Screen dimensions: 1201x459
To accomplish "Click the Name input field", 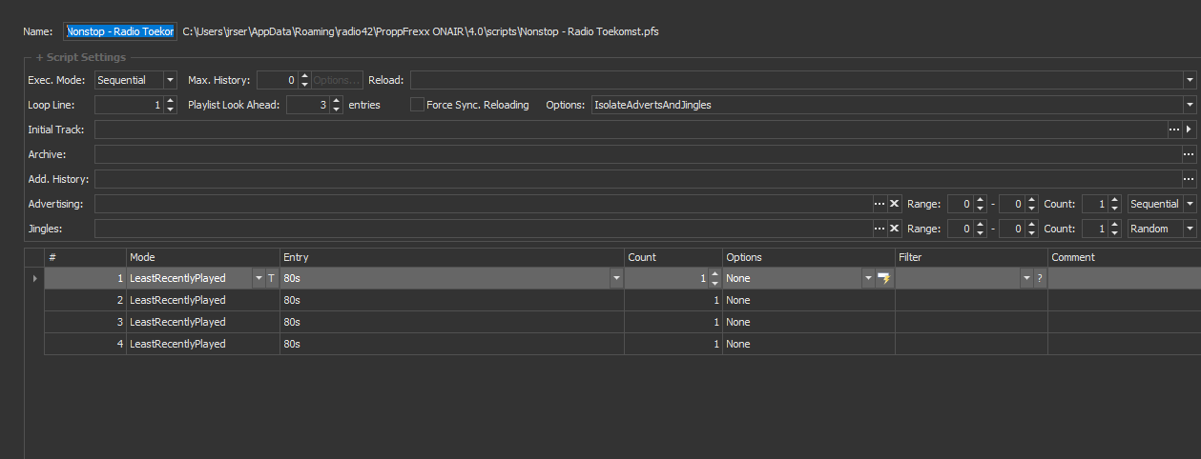I will pyautogui.click(x=119, y=31).
